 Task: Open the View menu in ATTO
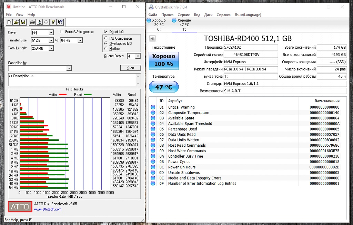[x=19, y=14]
